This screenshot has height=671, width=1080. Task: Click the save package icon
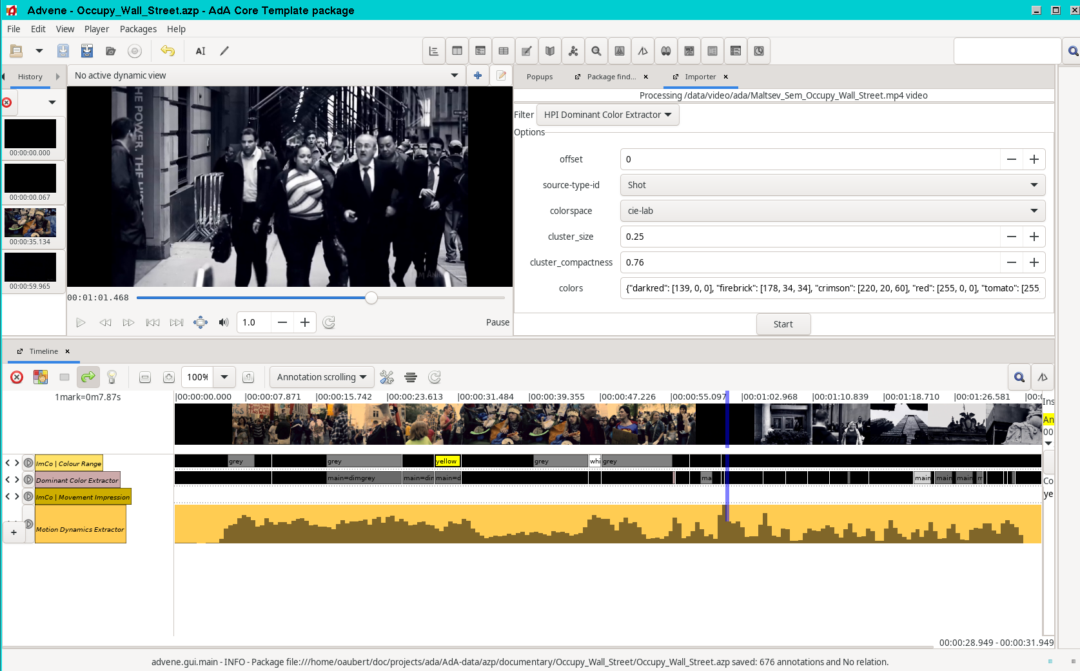click(63, 51)
